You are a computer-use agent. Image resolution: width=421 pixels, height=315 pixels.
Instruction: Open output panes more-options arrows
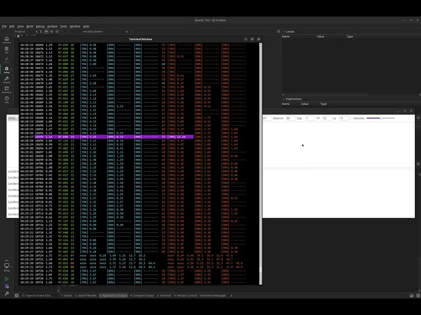231,295
